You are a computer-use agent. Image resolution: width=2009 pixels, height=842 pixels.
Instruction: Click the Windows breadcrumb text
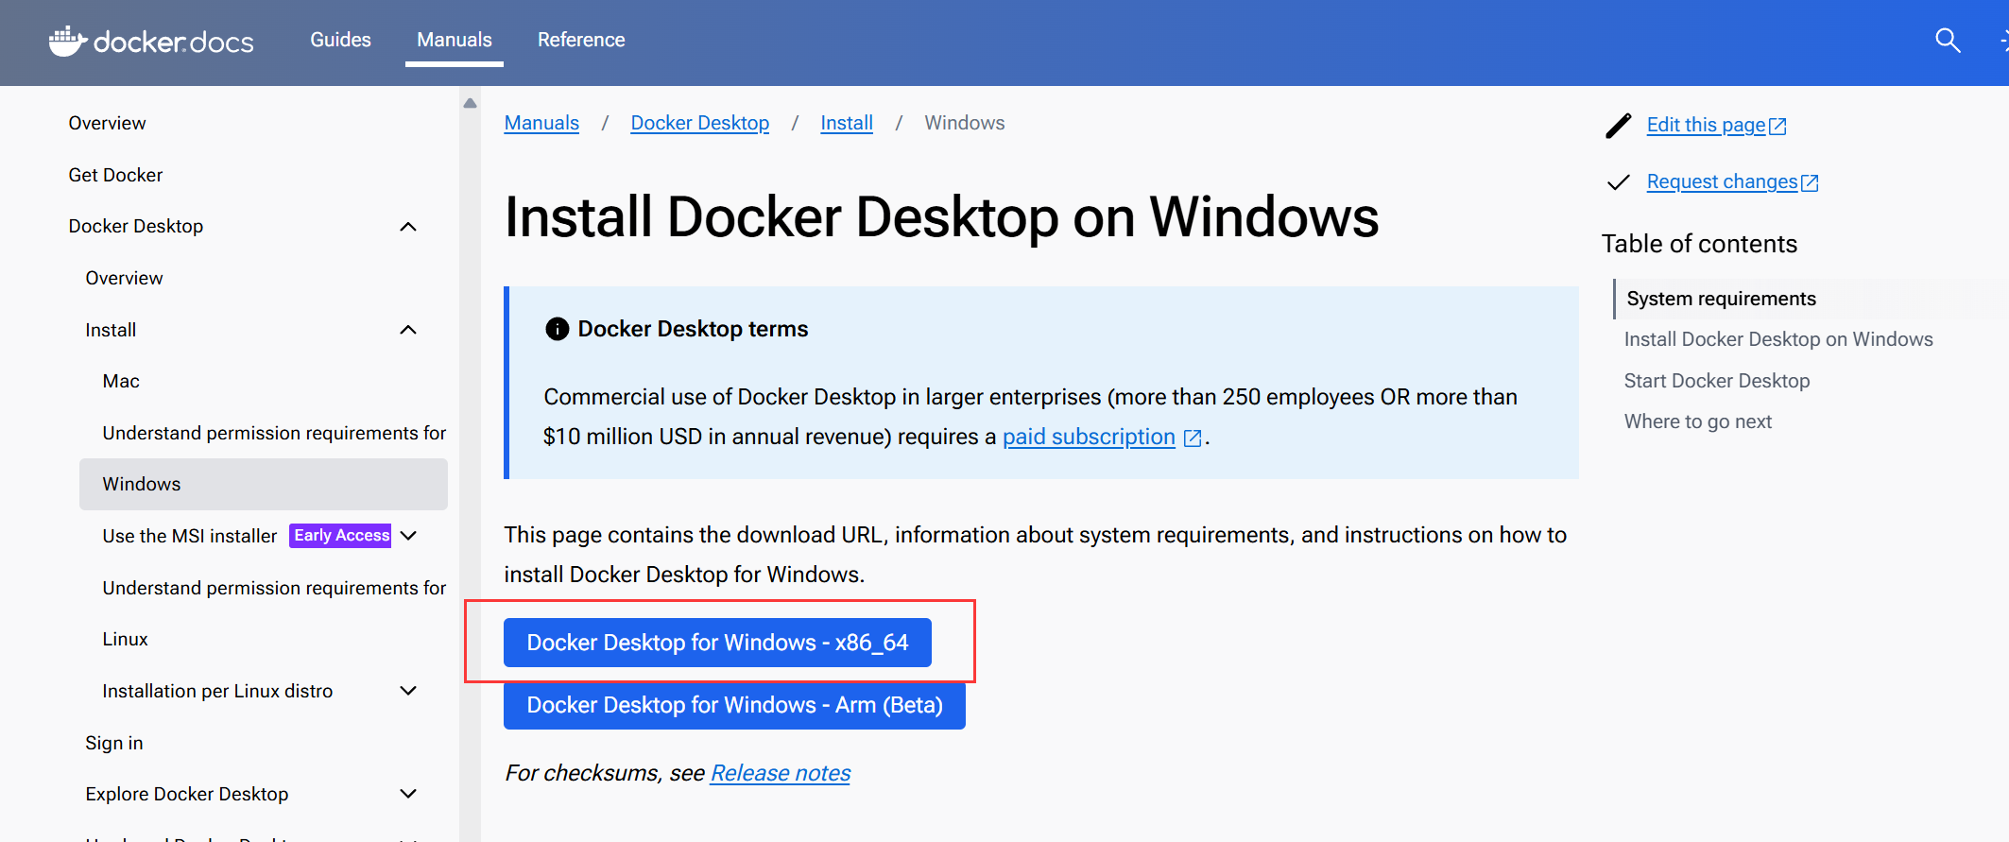(964, 123)
